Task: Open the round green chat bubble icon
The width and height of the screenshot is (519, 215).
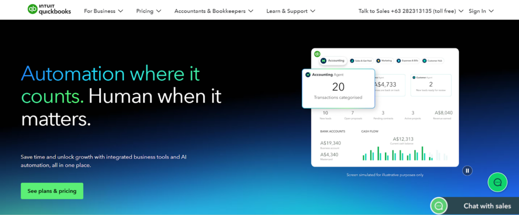Action: pyautogui.click(x=497, y=182)
